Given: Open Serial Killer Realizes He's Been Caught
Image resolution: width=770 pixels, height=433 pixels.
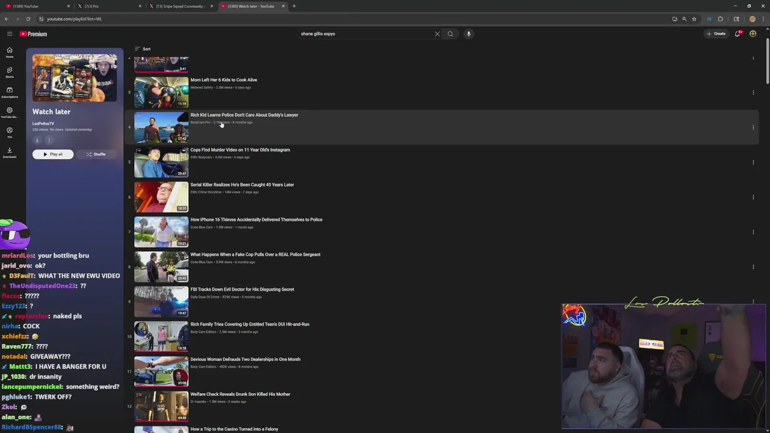Looking at the screenshot, I should 242,185.
